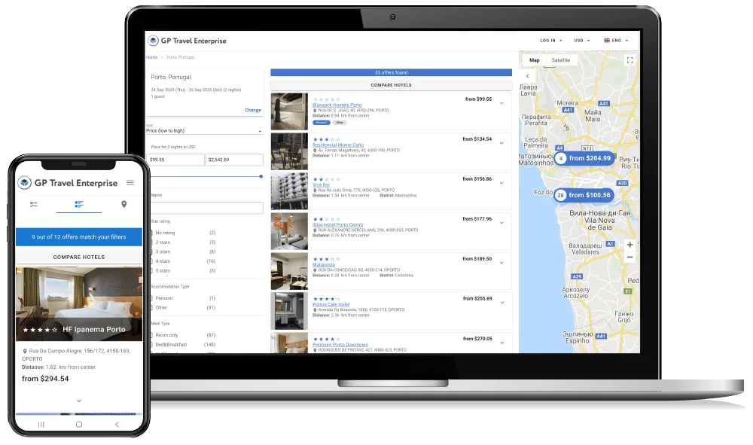Tick the 5 stars checkbox
This screenshot has height=445, width=753.
pos(151,271)
